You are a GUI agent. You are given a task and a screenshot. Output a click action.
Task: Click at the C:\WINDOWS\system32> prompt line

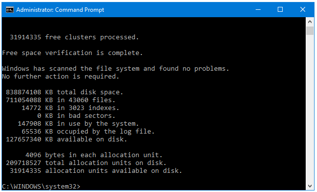pyautogui.click(x=41, y=186)
